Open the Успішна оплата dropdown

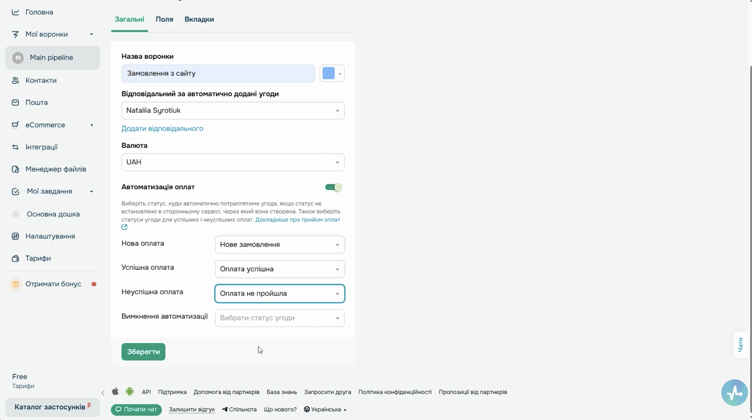click(280, 269)
